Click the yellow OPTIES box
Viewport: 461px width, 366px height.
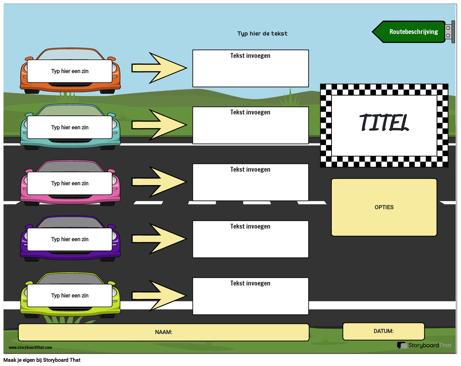384,207
